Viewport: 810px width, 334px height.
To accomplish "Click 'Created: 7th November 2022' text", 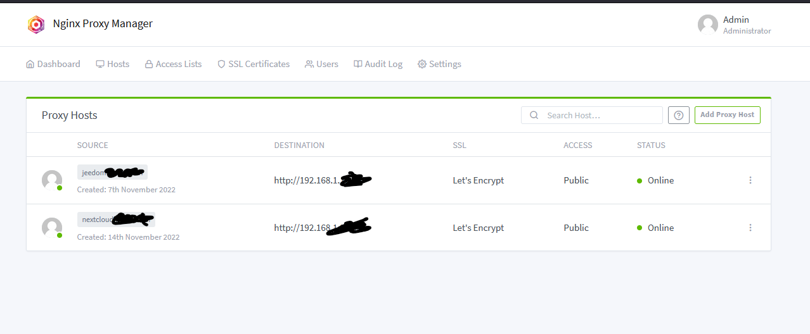I will pos(126,190).
